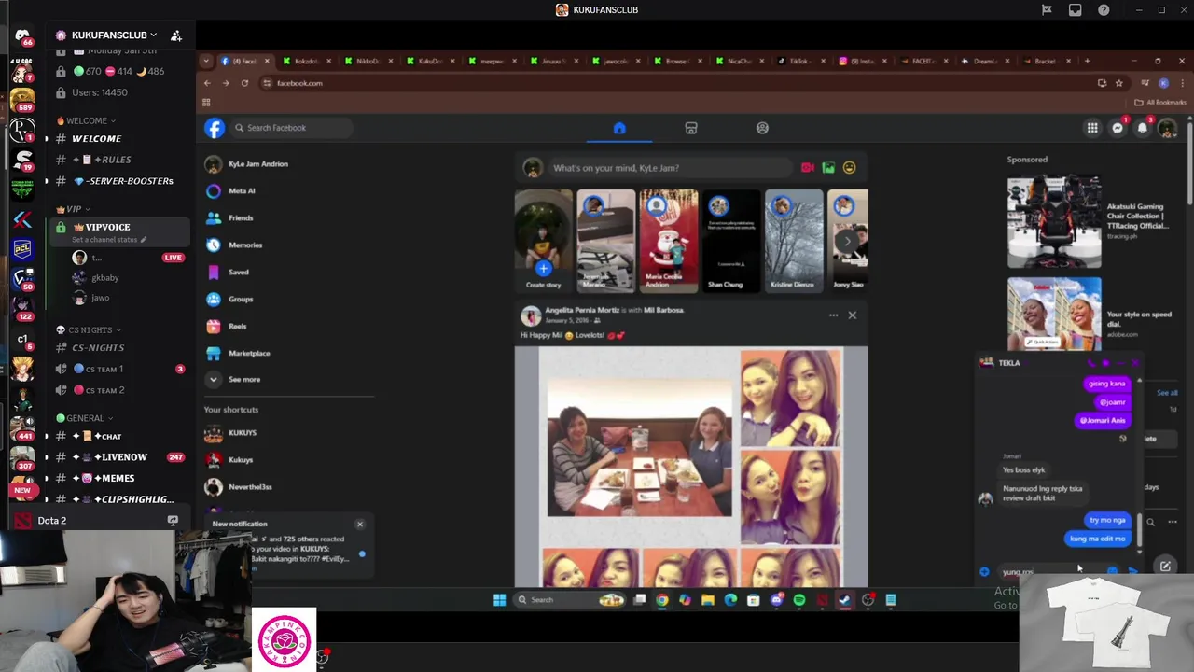Open the CLIPSHIGHLIG... text channel

(117, 499)
